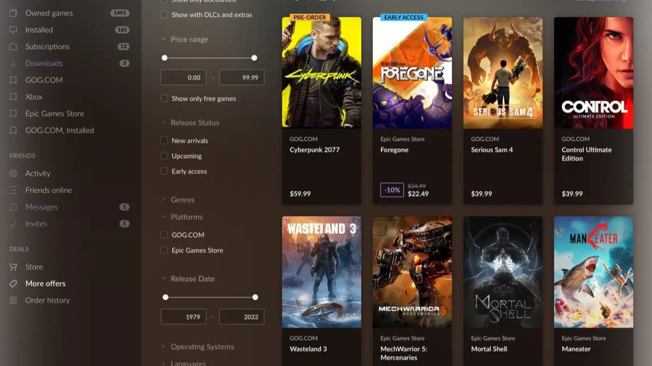Screen dimensions: 652x366
Task: Click the Activity icon under Friends
Action: 14,173
